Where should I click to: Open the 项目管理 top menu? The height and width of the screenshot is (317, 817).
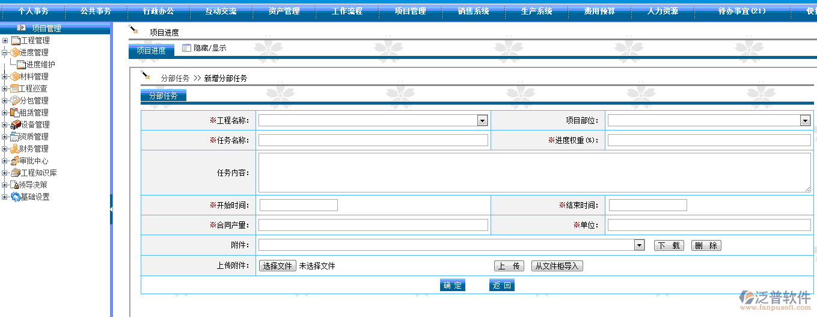click(x=410, y=11)
